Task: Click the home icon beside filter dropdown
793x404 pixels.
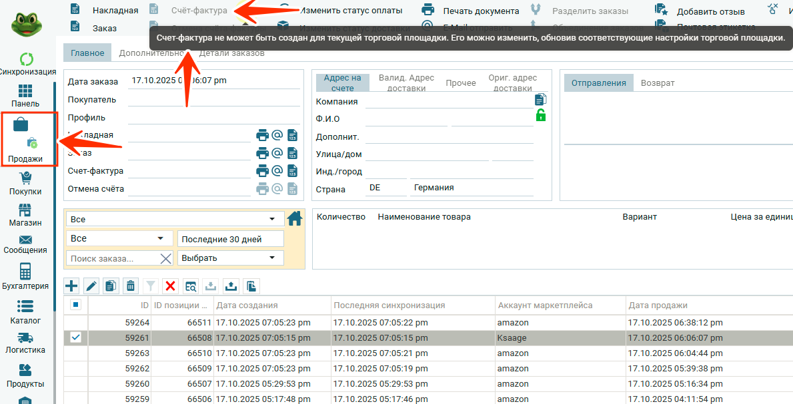Action: tap(294, 218)
